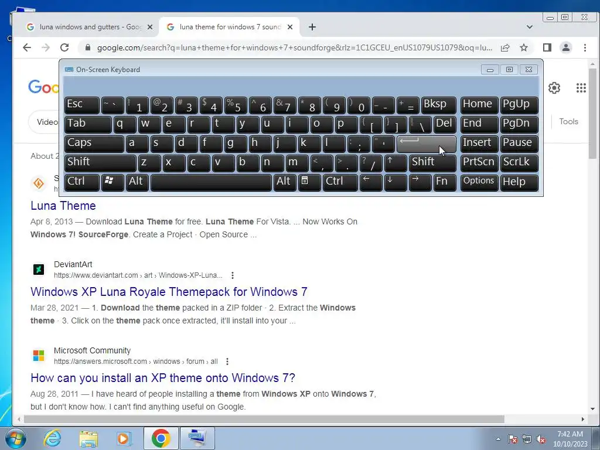Viewport: 600px width, 450px height.
Task: Click Chrome forward arrow
Action: pyautogui.click(x=46, y=47)
